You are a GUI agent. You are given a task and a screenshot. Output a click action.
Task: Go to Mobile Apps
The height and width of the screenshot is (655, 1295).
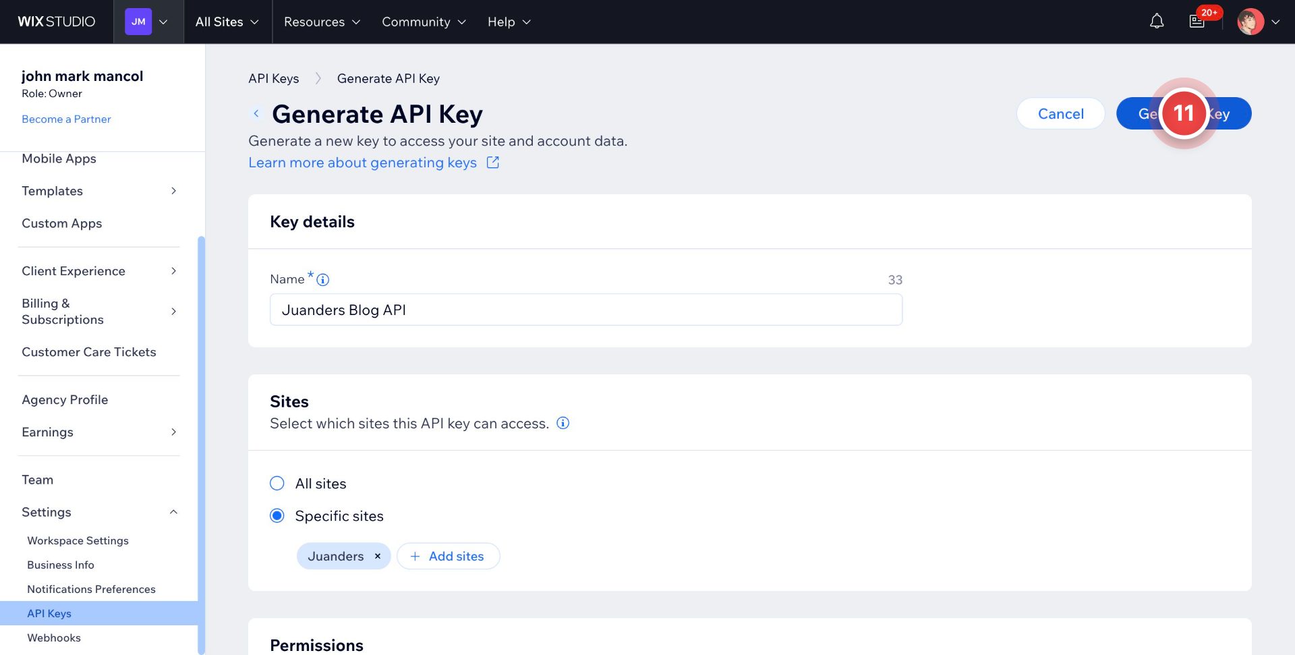tap(59, 159)
